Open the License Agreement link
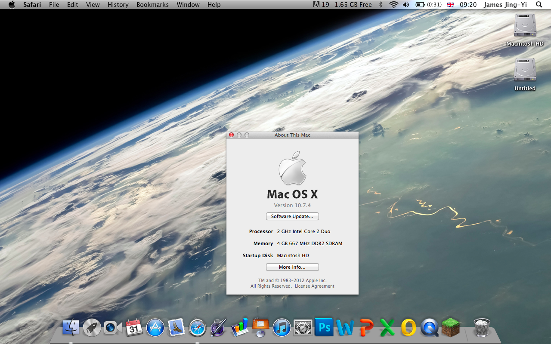 point(315,286)
